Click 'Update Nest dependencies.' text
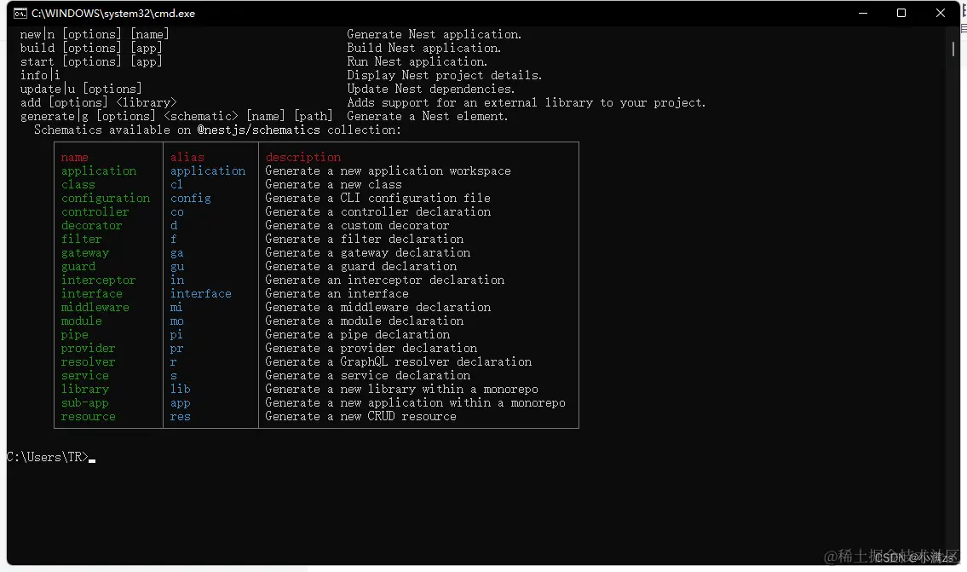967x572 pixels. tap(430, 89)
